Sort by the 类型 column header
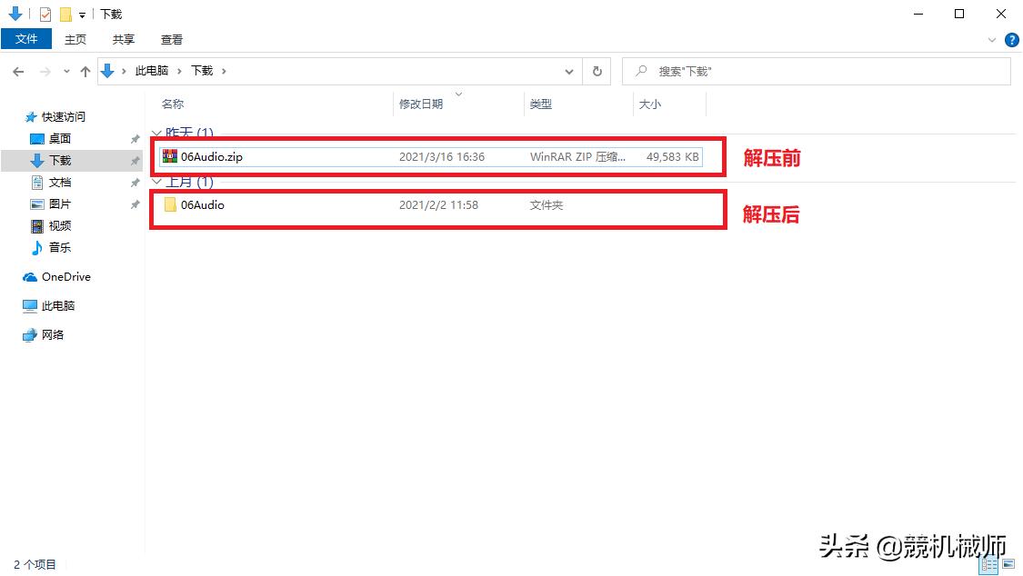 coord(540,104)
